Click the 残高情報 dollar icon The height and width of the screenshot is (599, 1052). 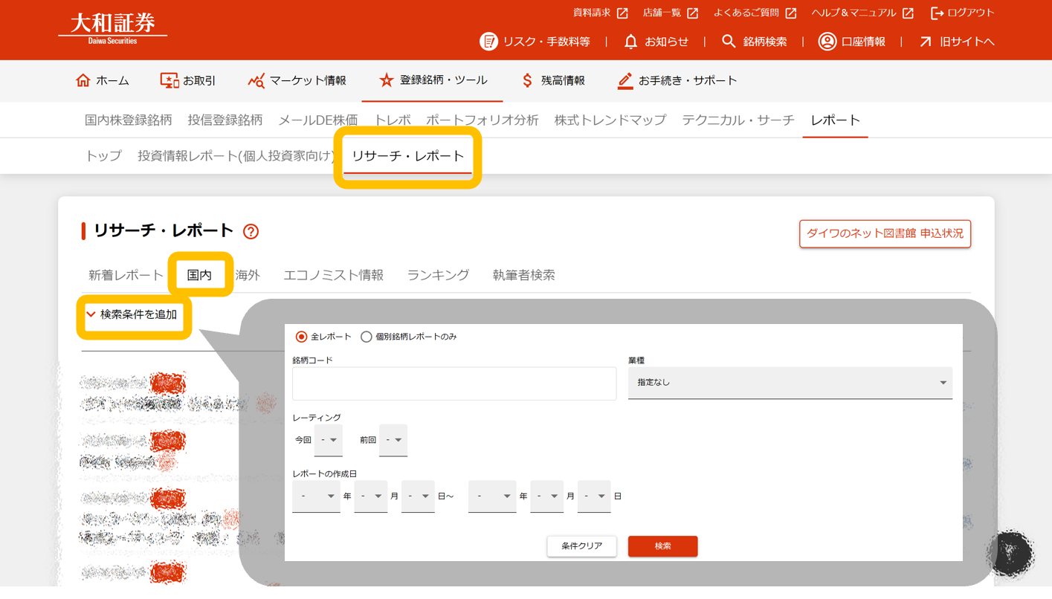tap(527, 80)
